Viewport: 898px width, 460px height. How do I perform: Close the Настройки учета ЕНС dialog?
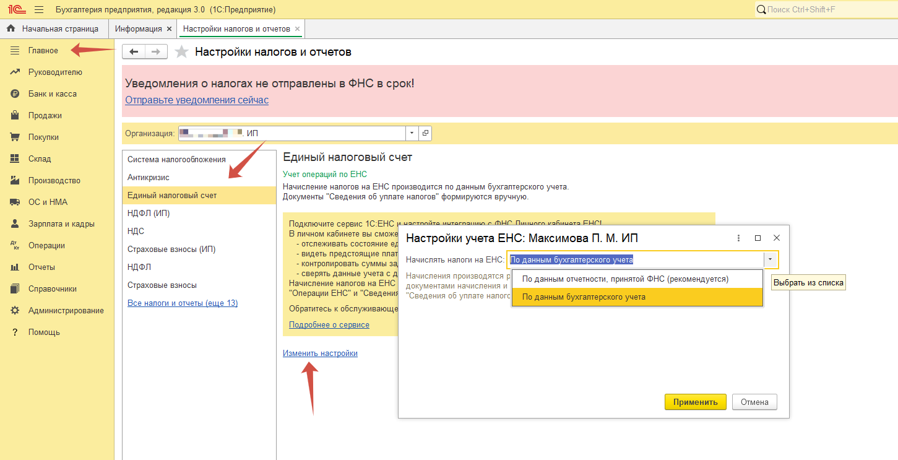coord(777,238)
